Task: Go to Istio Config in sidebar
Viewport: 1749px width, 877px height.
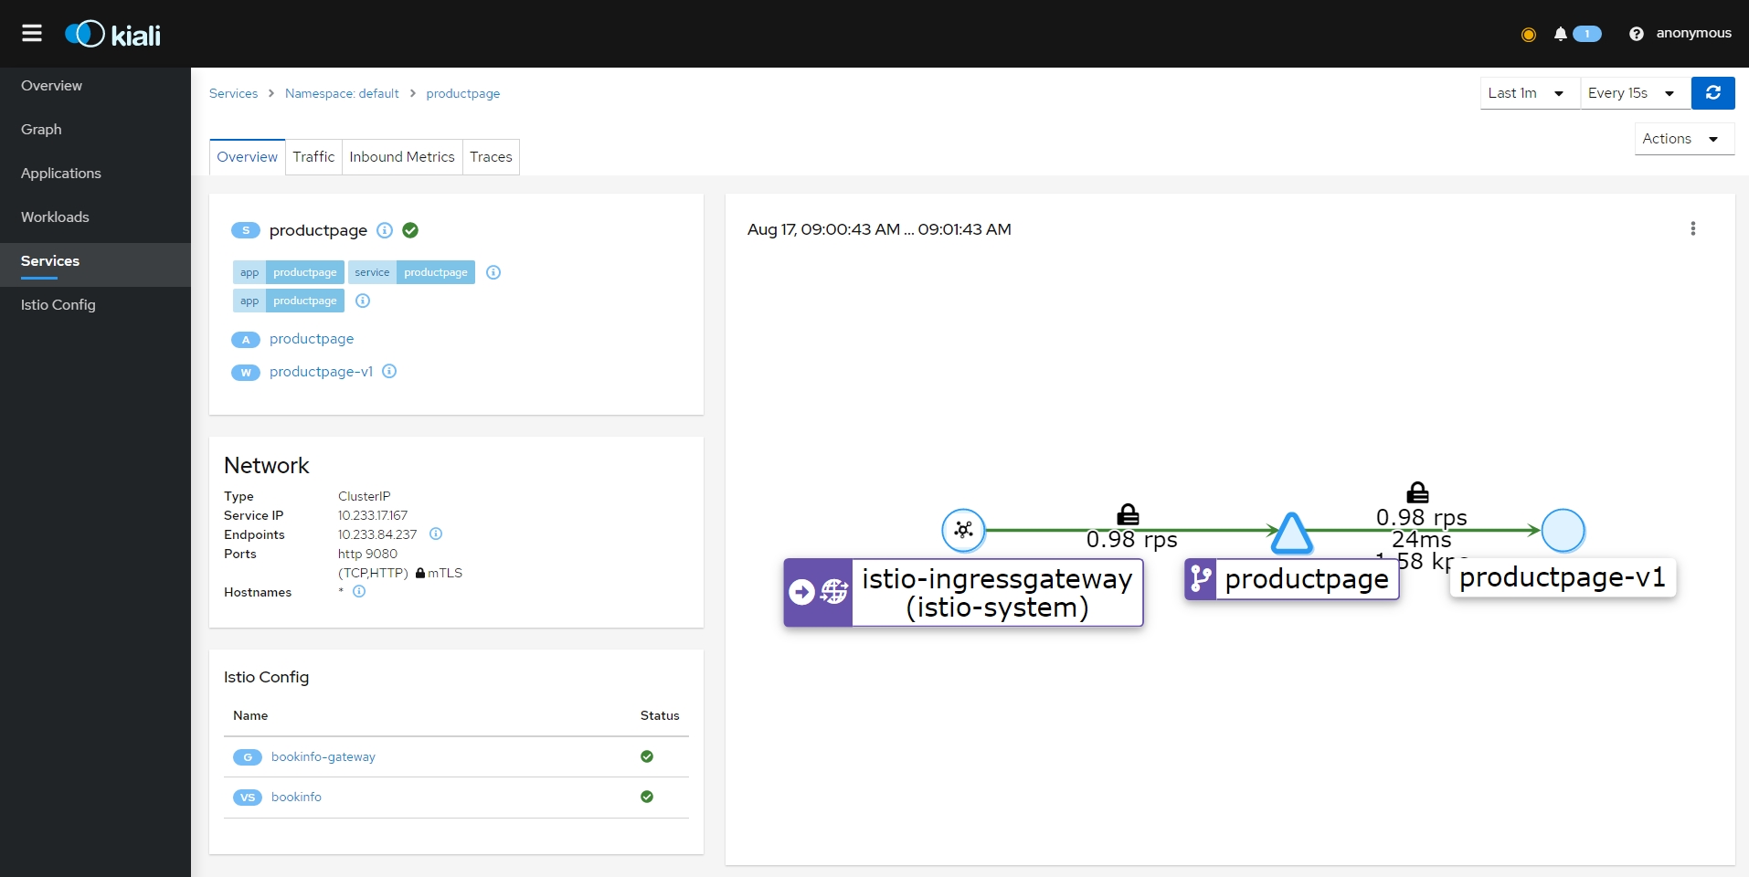Action: click(58, 305)
